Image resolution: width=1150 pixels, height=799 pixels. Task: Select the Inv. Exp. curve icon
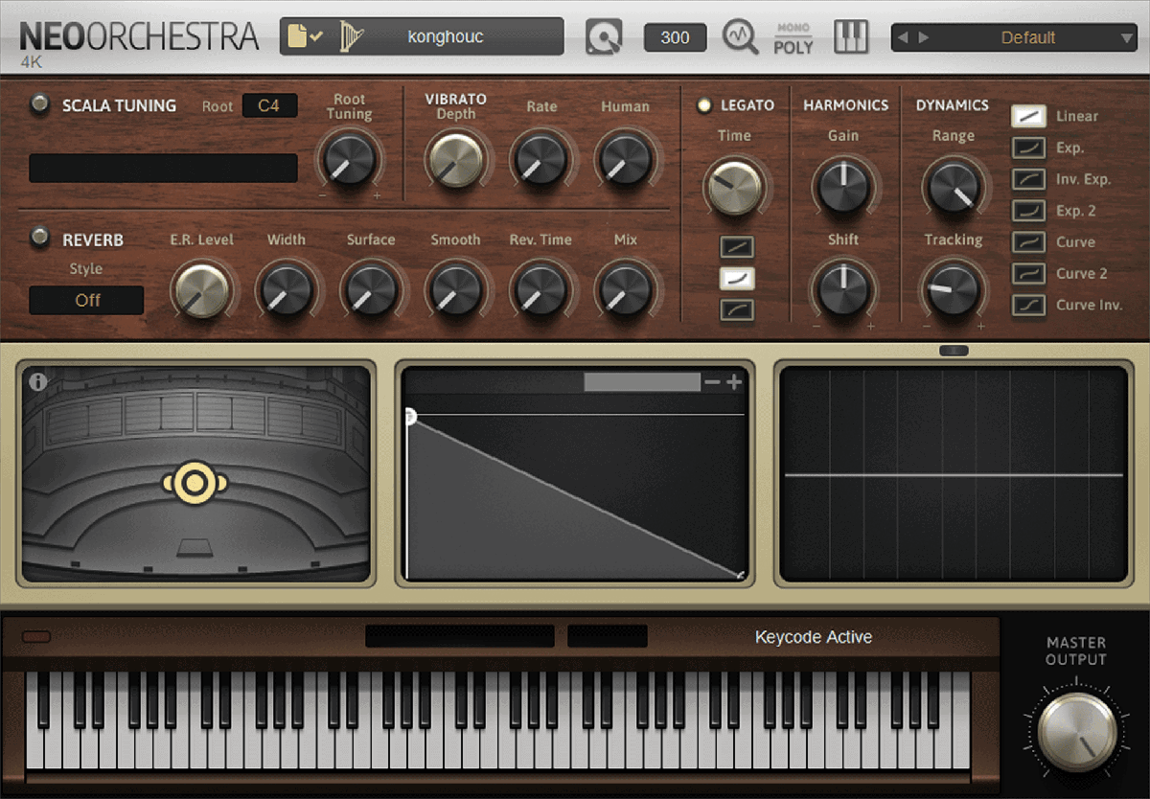[1029, 179]
